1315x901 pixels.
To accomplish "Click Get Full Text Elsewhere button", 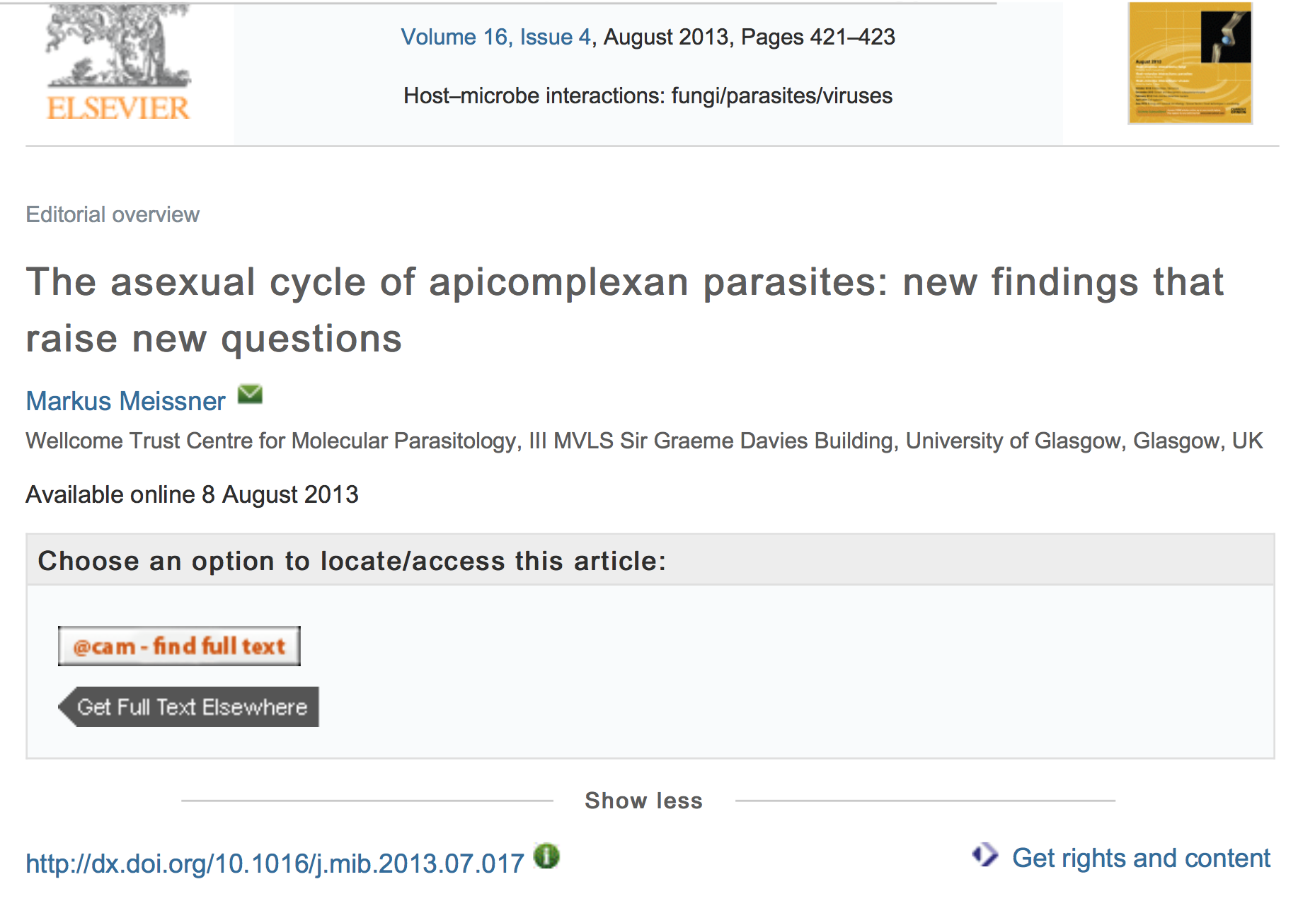I will 190,707.
